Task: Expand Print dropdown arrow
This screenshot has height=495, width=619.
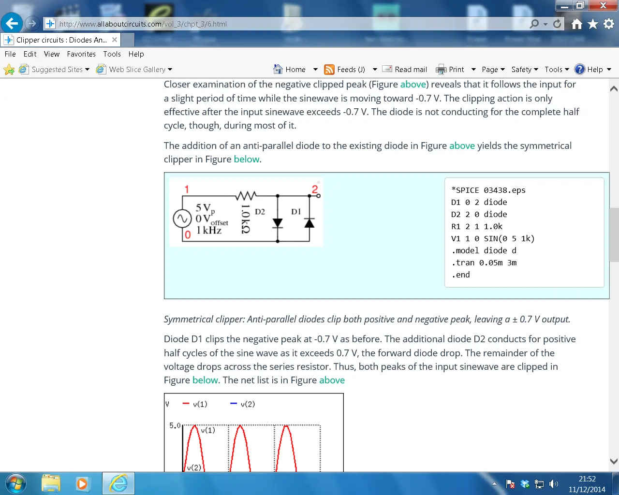Action: click(473, 70)
